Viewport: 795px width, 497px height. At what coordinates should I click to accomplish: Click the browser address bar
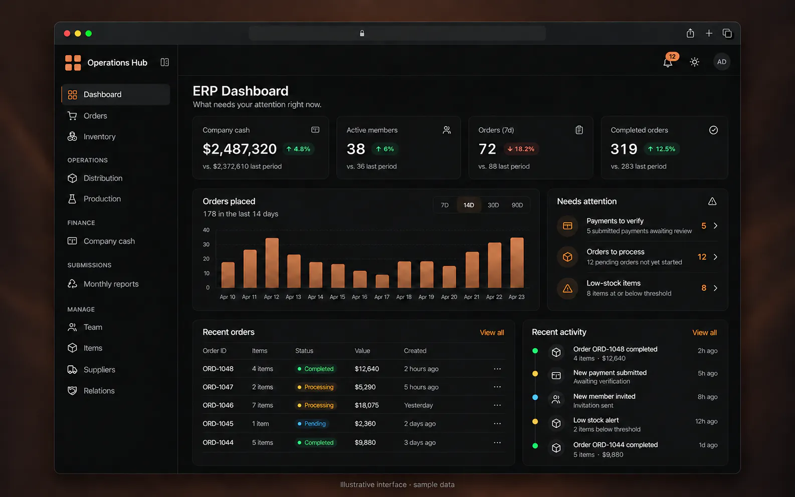(x=397, y=34)
